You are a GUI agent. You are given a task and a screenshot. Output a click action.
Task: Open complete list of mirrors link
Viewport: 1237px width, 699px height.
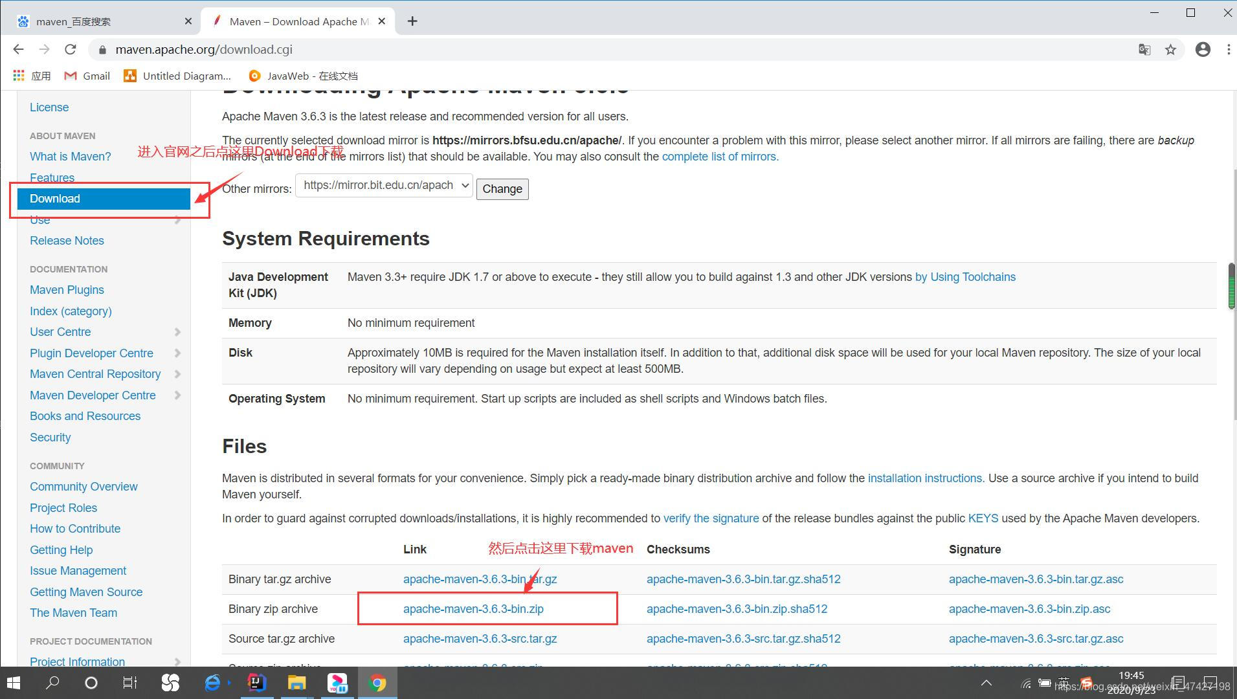(x=720, y=157)
